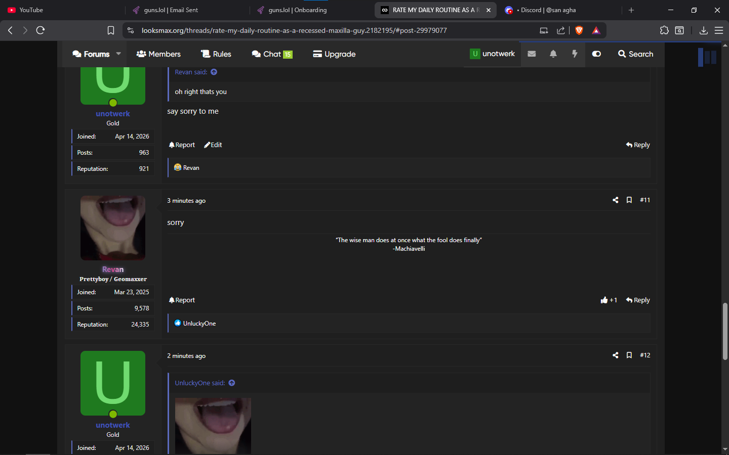Open the forum Rules page
729x455 pixels.
tap(216, 54)
